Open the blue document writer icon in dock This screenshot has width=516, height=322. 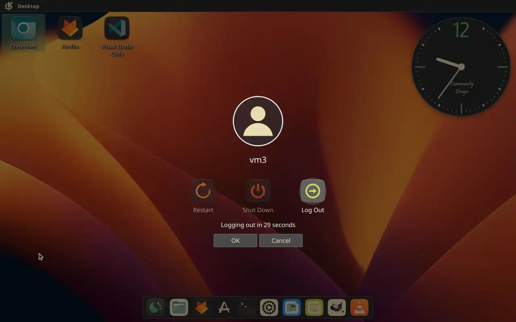291,308
